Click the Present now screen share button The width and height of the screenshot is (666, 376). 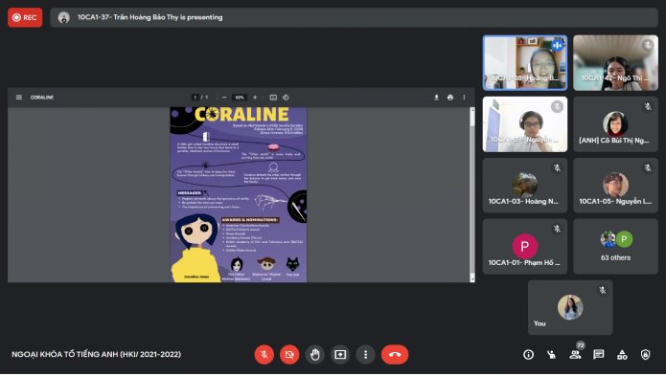coord(340,354)
